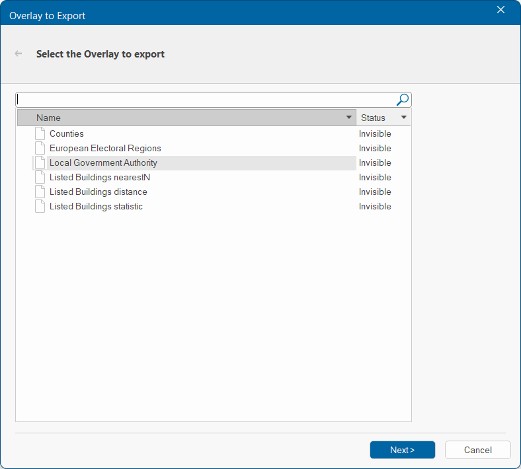The image size is (521, 469).
Task: Proceed with the Next button
Action: 403,450
